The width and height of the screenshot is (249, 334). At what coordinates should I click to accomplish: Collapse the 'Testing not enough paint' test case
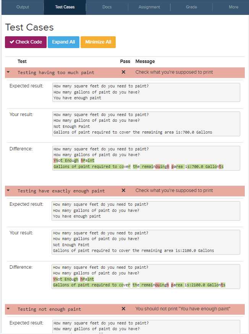(8, 309)
